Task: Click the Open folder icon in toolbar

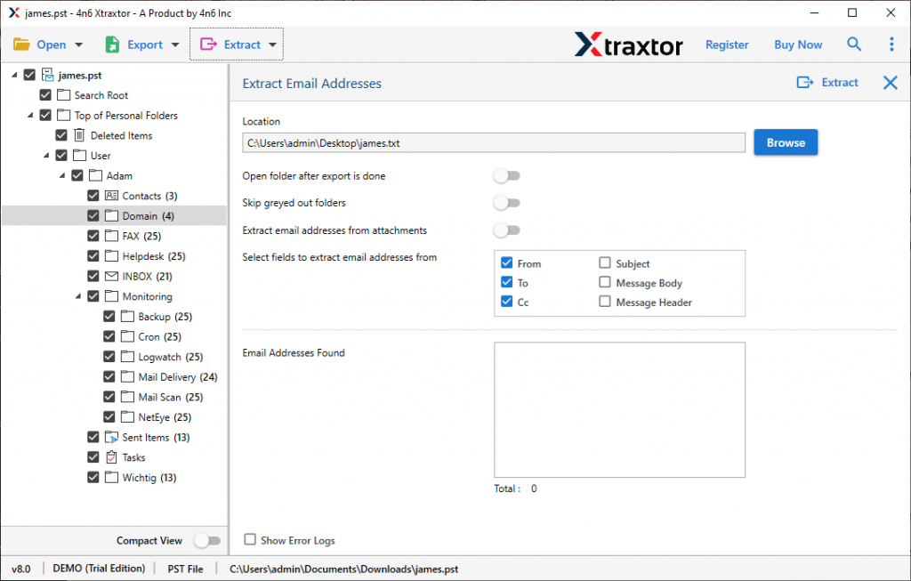Action: click(21, 44)
